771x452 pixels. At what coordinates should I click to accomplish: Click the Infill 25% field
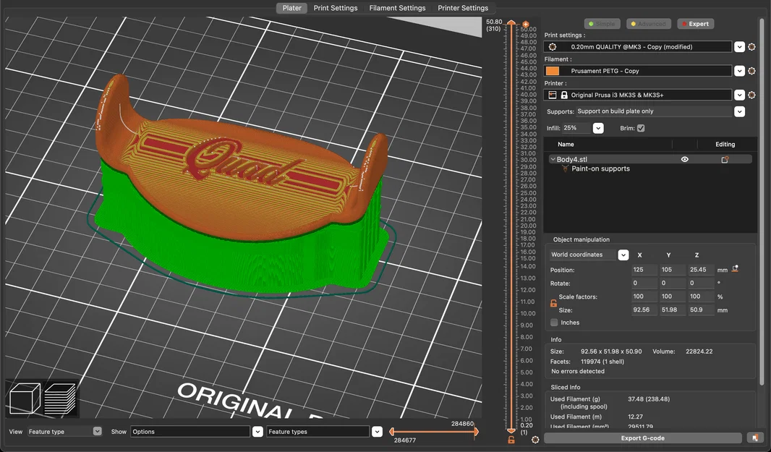pyautogui.click(x=576, y=128)
